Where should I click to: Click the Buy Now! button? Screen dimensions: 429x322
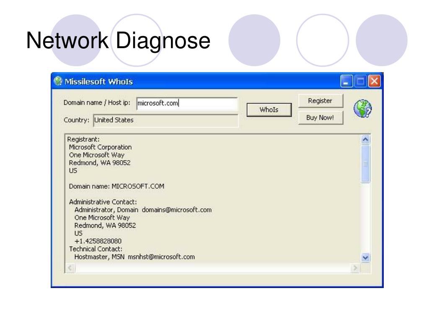320,118
